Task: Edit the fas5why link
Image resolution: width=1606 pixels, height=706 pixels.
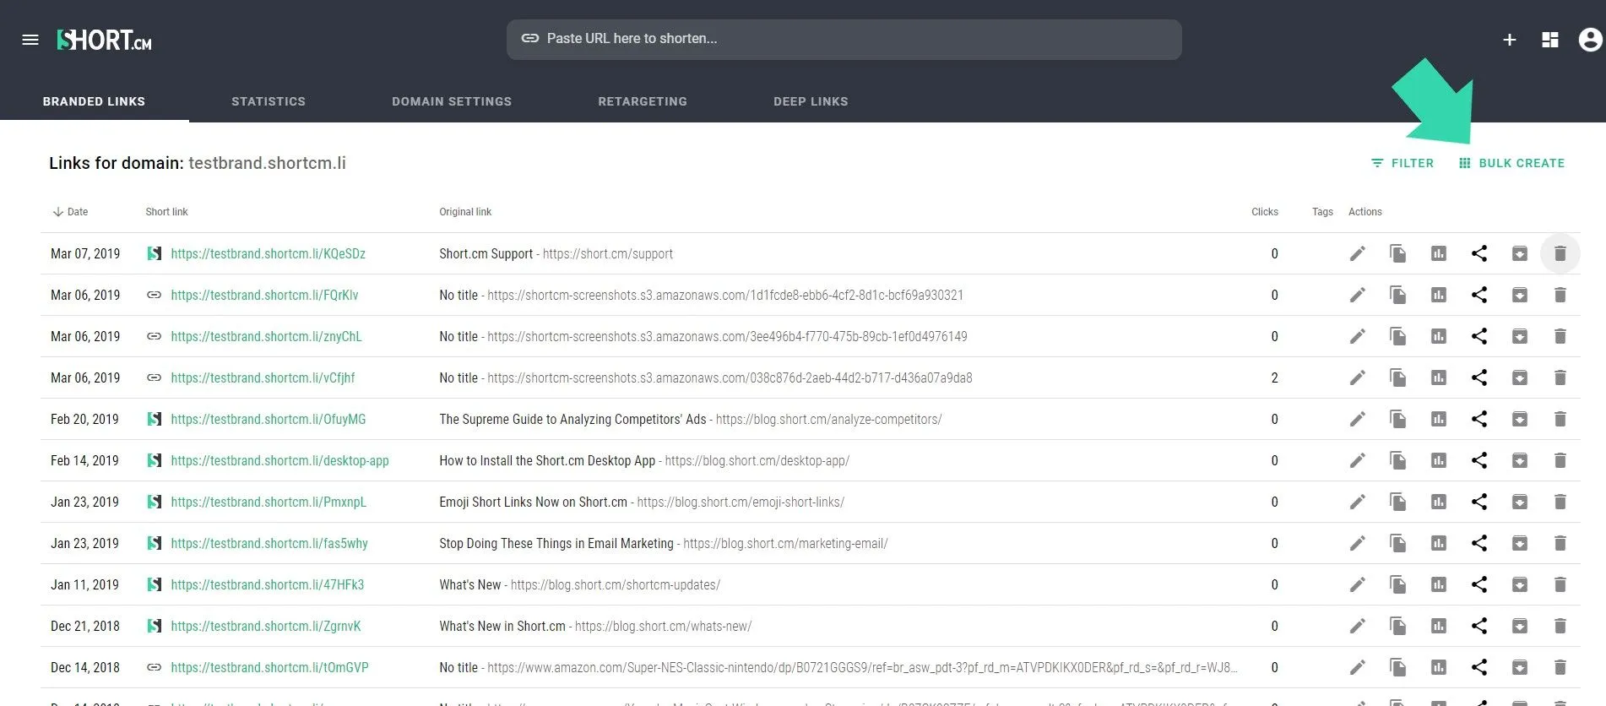Action: coord(1358,543)
